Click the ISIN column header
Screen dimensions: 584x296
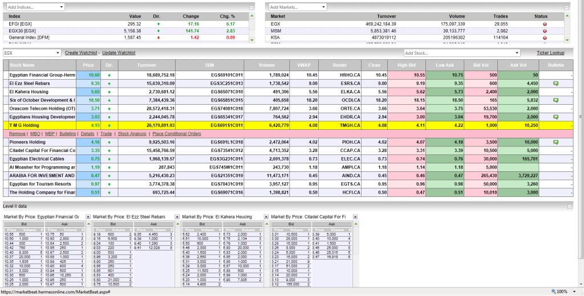point(209,65)
